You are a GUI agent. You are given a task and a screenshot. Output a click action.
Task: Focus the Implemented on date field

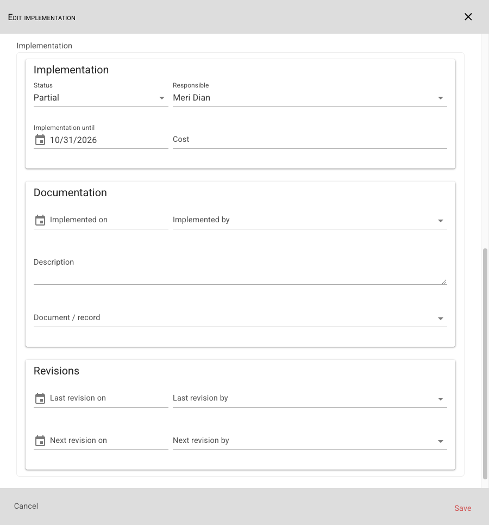(x=109, y=220)
